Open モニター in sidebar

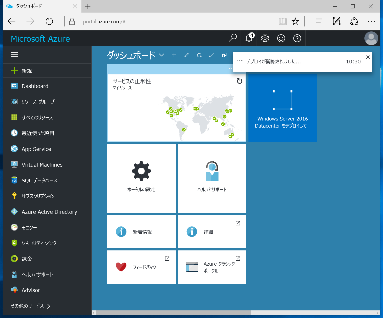[47, 227]
